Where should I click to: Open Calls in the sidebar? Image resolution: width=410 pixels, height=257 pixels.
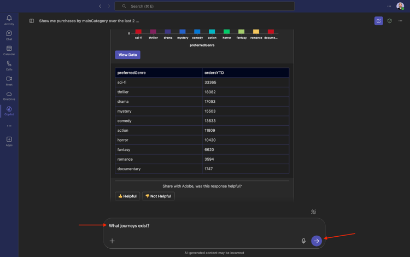9,66
